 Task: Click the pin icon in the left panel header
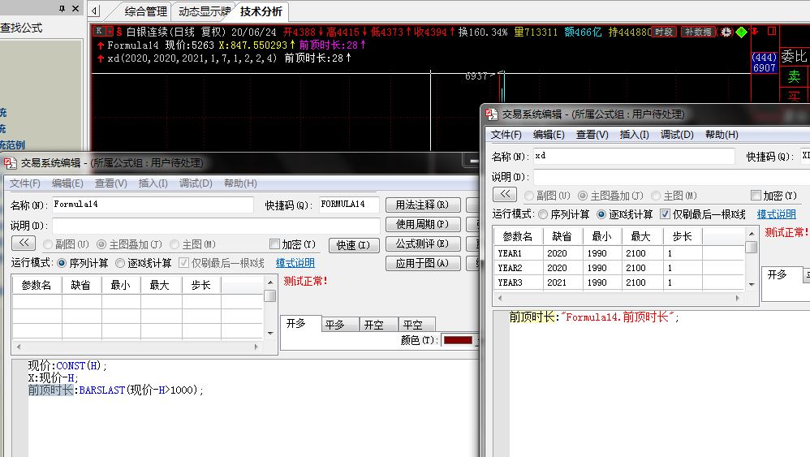click(x=62, y=8)
